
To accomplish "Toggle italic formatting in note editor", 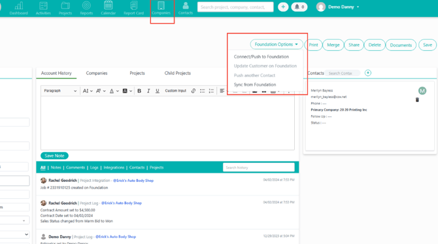I will click(x=148, y=91).
